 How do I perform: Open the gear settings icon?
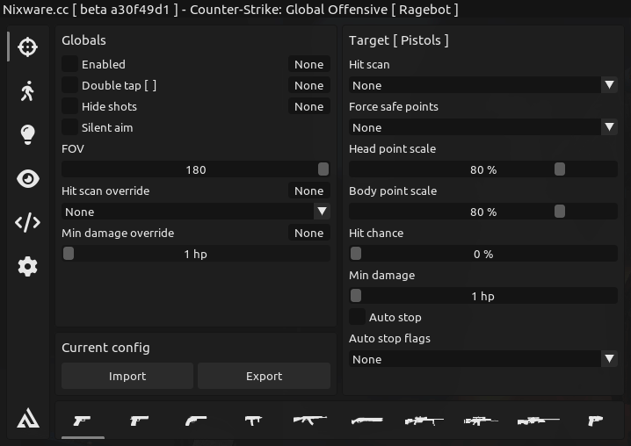(x=27, y=267)
